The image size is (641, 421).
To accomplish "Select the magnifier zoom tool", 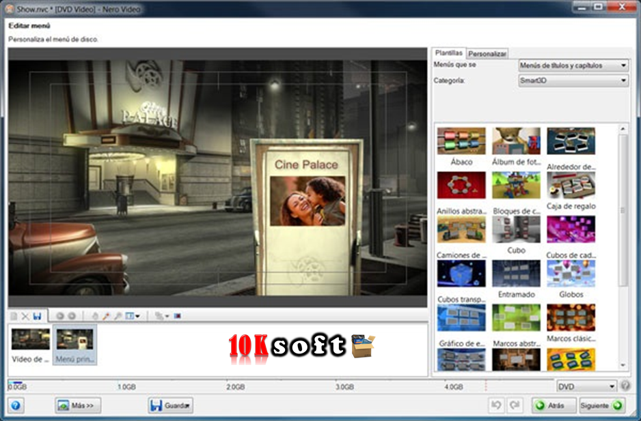I will [118, 316].
